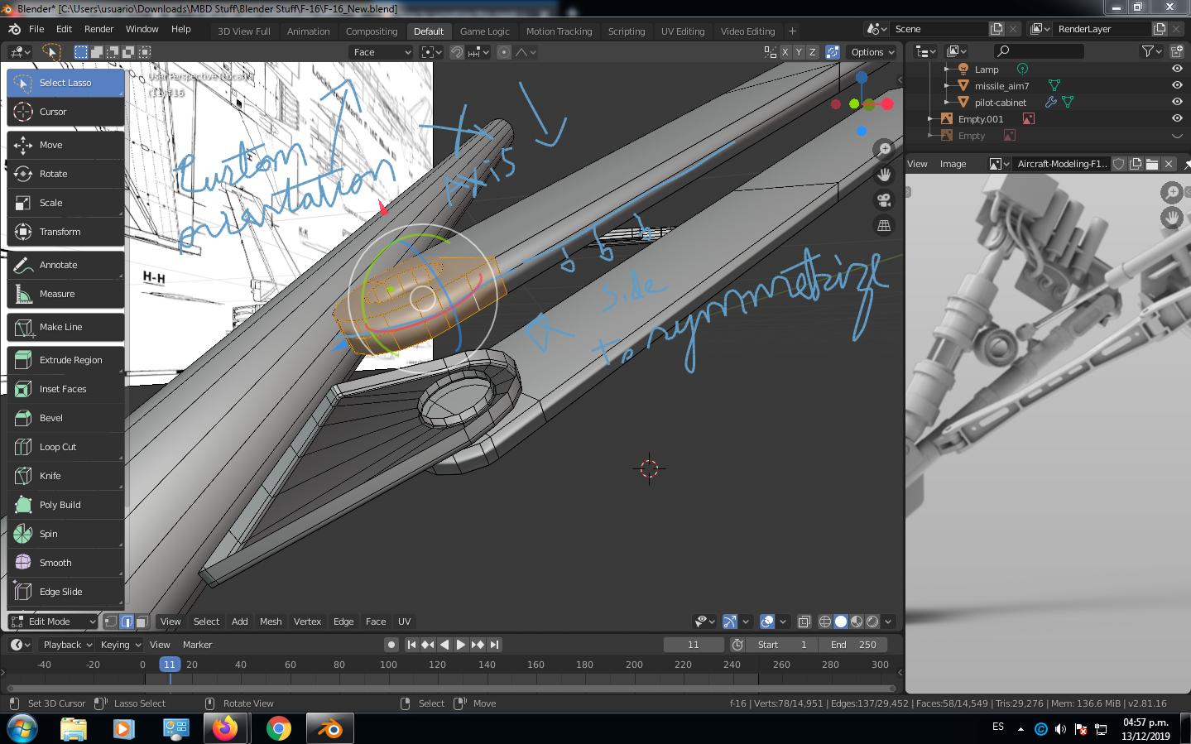Hide the Lamp object in outliner

[x=1177, y=70]
